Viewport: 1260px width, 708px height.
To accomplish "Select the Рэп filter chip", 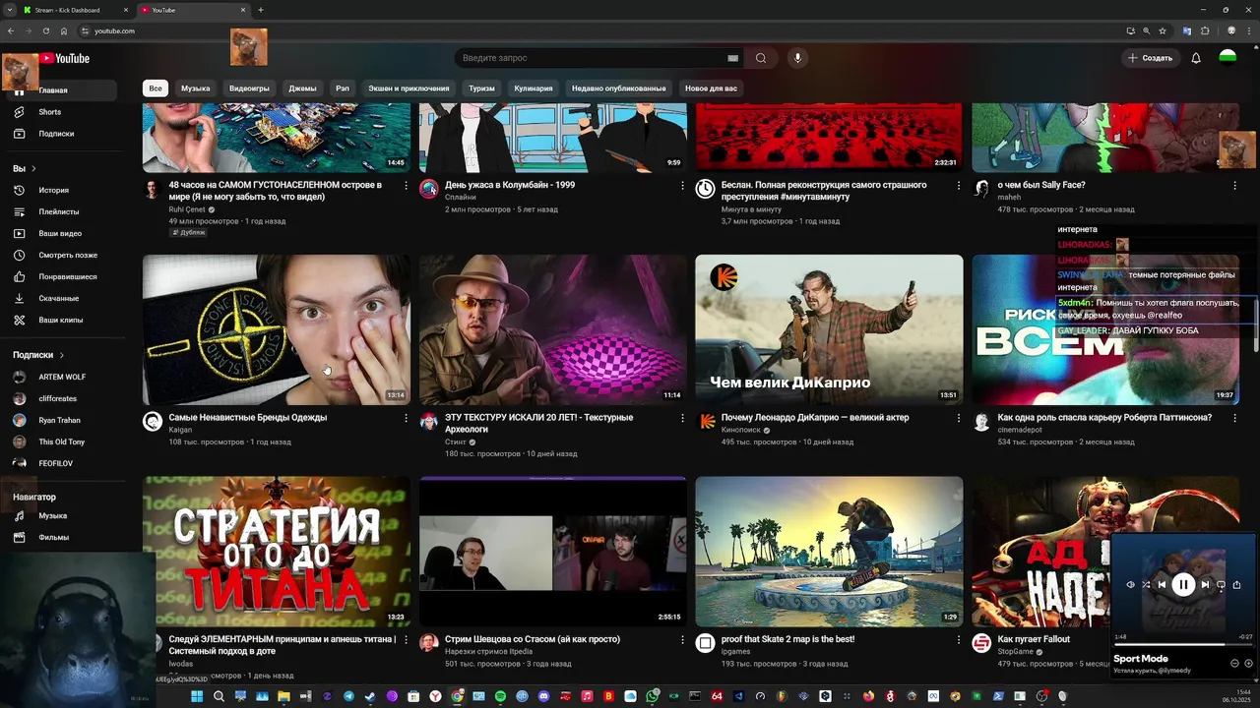I will click(343, 88).
